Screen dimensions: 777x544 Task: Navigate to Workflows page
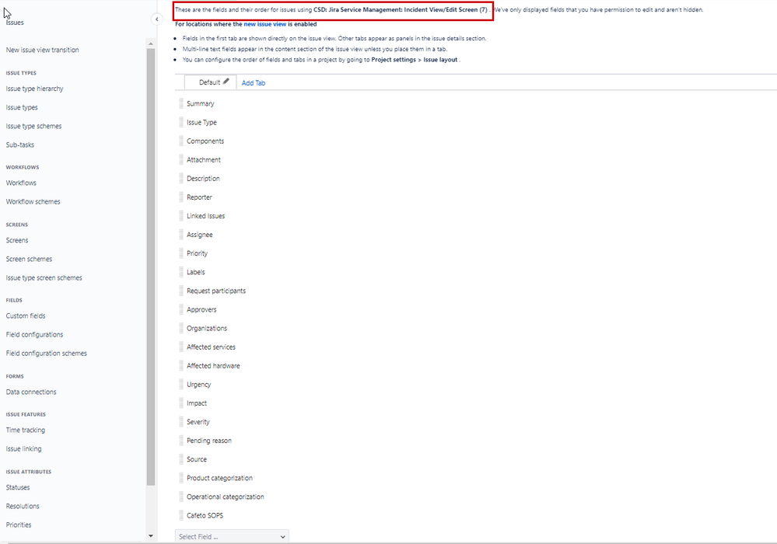[x=21, y=183]
